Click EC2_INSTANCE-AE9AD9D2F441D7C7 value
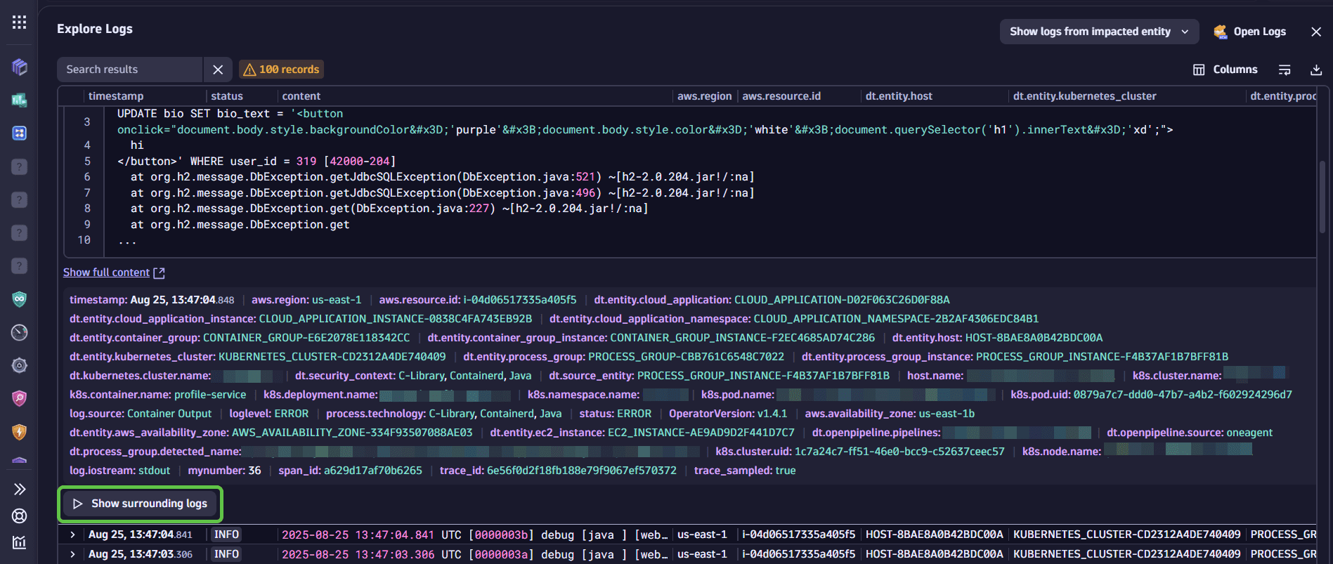The height and width of the screenshot is (564, 1333). click(x=701, y=433)
